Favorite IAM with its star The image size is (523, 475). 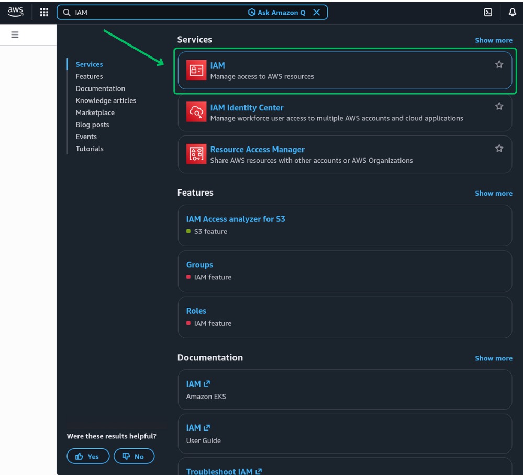pyautogui.click(x=499, y=64)
